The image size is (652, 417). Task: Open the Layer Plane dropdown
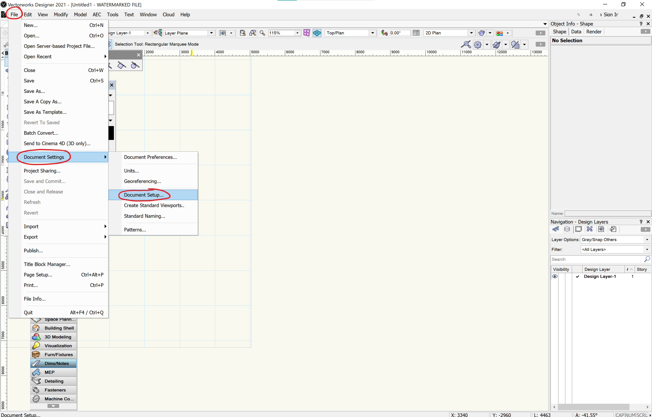(x=189, y=33)
